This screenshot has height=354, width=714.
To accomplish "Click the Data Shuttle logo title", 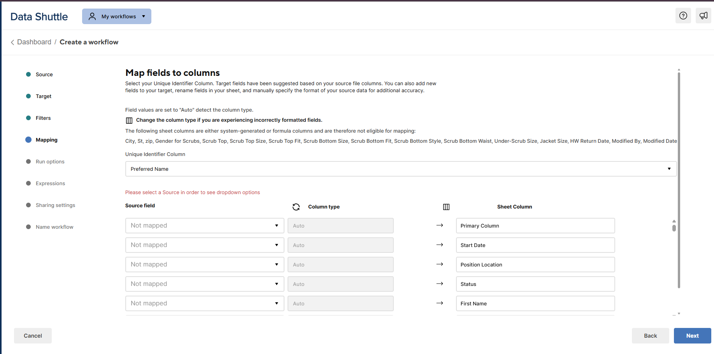I will coord(39,17).
